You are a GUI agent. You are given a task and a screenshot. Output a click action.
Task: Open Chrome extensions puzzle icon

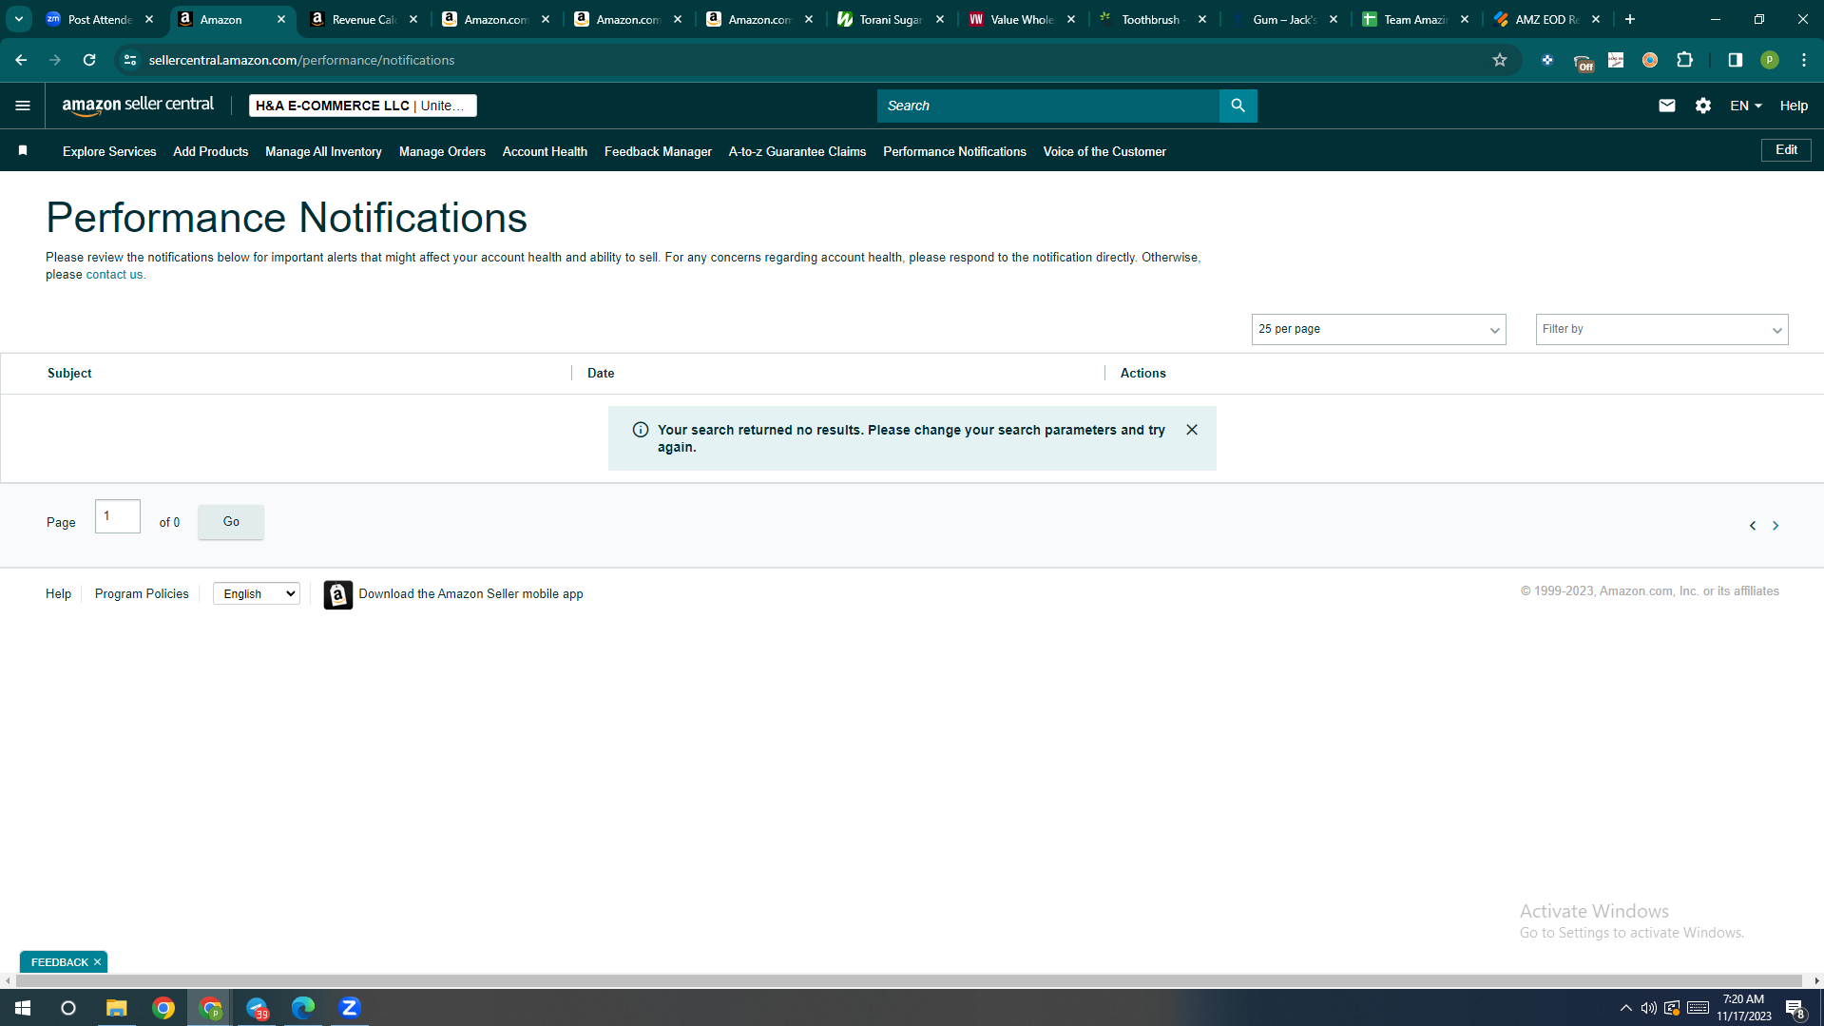pos(1684,60)
